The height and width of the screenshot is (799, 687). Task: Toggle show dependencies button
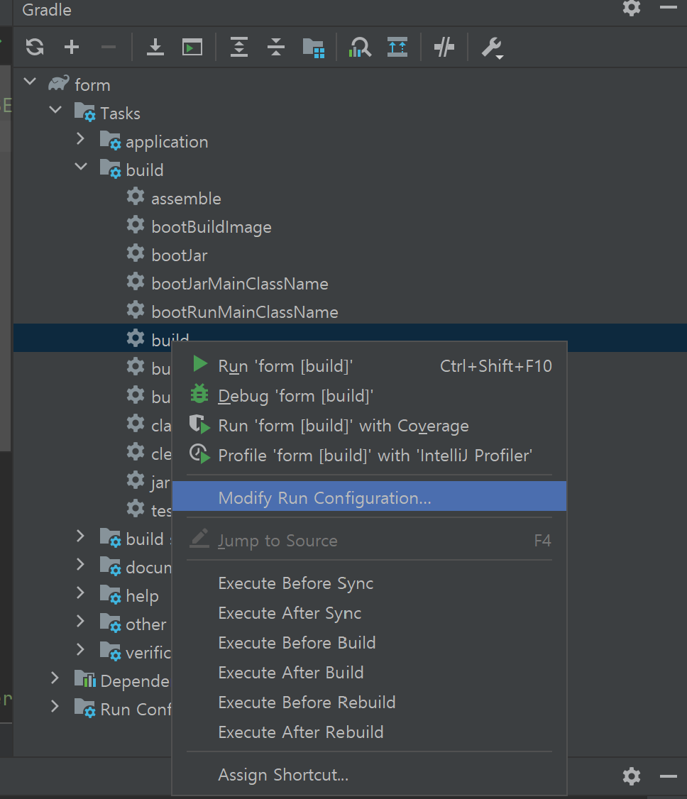397,48
